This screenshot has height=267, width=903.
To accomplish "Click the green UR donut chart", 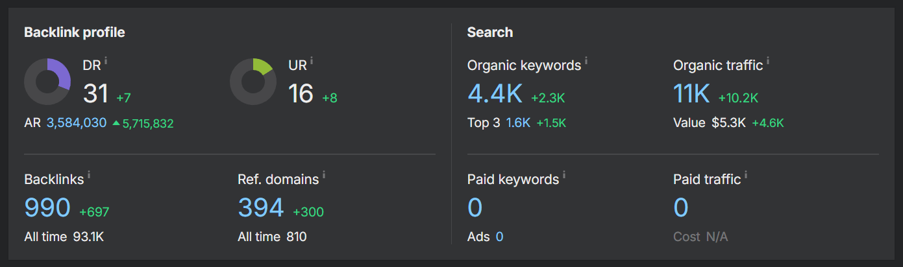I will 253,82.
